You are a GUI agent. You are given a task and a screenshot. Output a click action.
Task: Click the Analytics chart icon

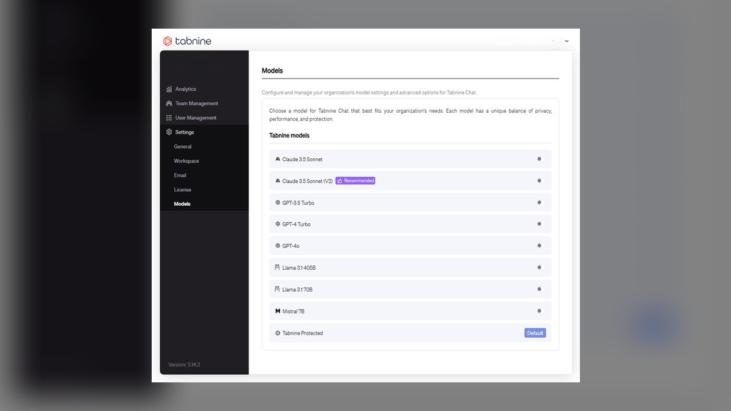[169, 89]
